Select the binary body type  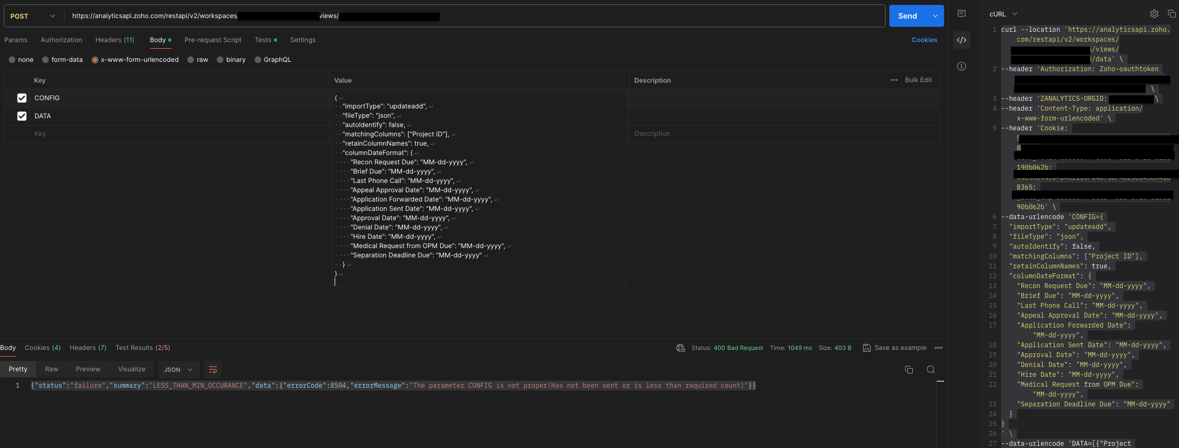(220, 60)
